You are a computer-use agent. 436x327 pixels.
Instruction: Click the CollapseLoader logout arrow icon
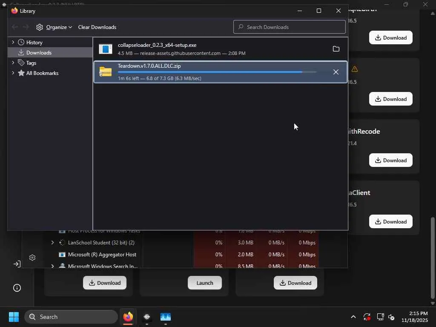coord(17,264)
